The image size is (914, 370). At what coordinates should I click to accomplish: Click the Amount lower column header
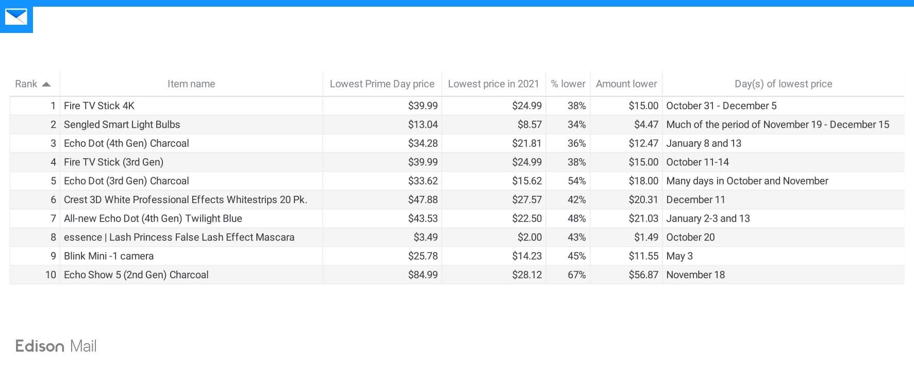[x=626, y=84]
